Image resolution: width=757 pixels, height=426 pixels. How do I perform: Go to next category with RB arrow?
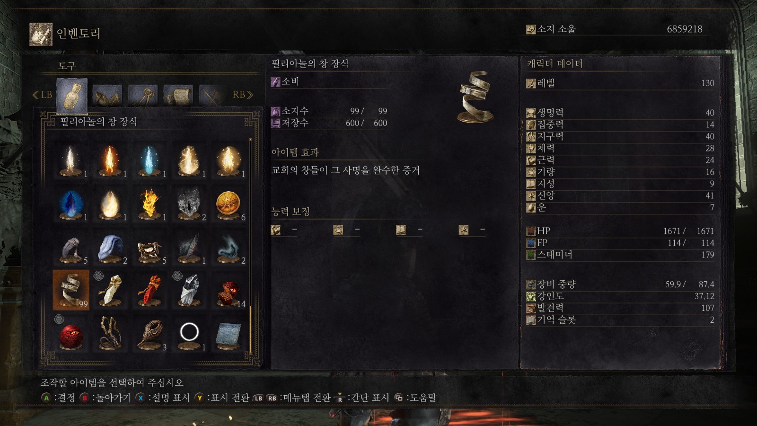pyautogui.click(x=243, y=95)
